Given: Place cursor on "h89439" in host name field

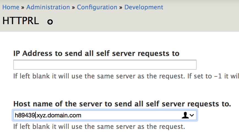Looking at the screenshot, I should [25, 115].
